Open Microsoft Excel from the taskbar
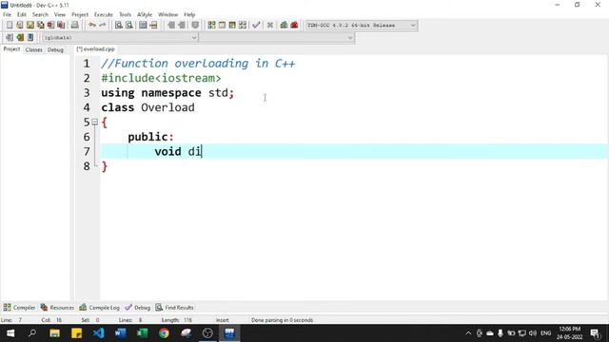This screenshot has height=342, width=609. [142, 333]
